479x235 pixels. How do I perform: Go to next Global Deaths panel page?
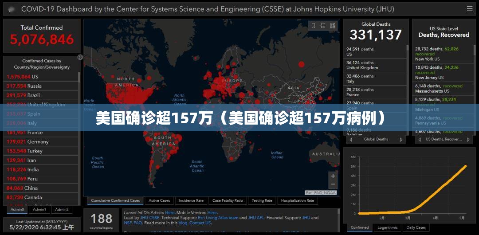coord(401,139)
